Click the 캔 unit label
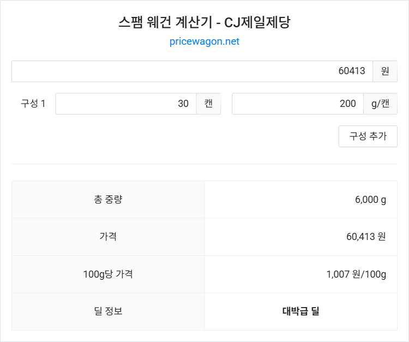Screen dimensions: 409x342 [x=208, y=104]
